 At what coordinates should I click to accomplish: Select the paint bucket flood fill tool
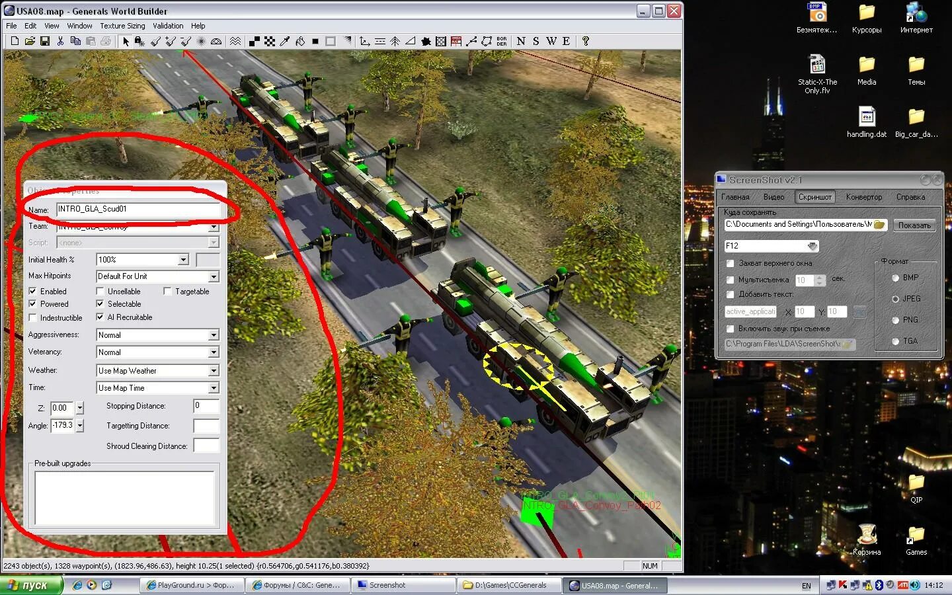tap(300, 41)
